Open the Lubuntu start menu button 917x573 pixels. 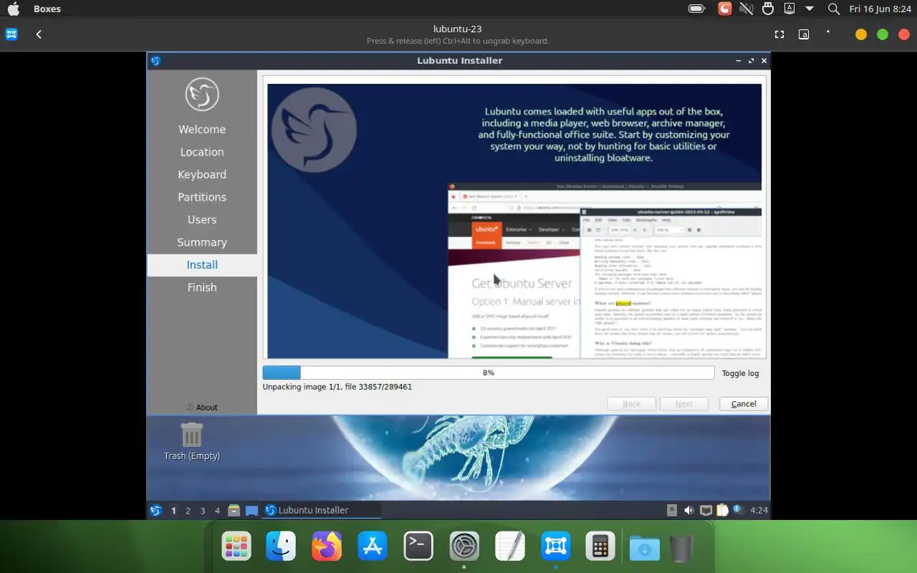155,511
